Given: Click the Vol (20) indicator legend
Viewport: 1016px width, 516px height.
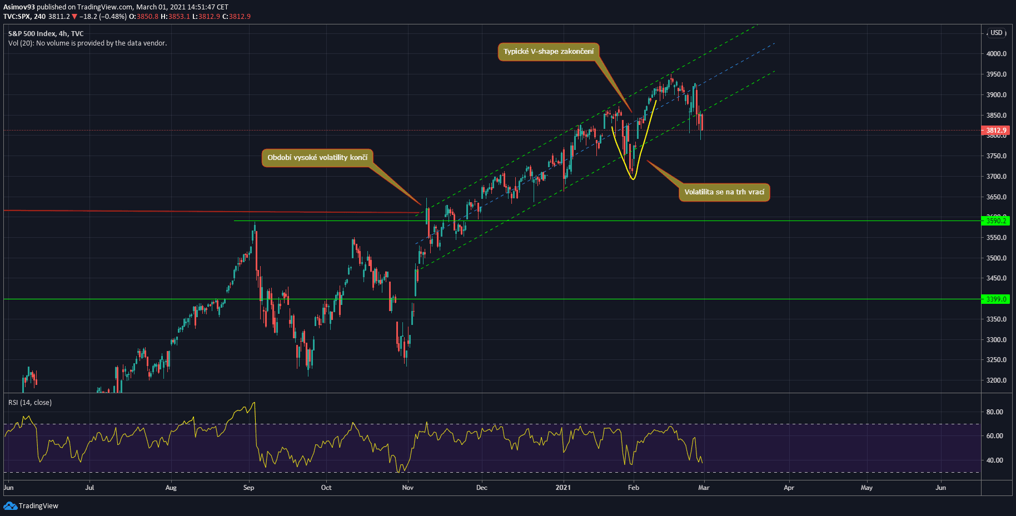Looking at the screenshot, I should click(87, 43).
